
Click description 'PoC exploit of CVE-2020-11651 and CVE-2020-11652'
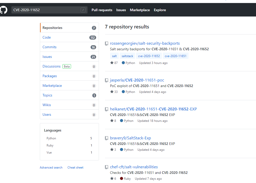click(x=151, y=86)
